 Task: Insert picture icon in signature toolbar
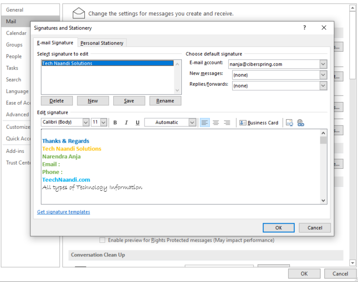289,123
